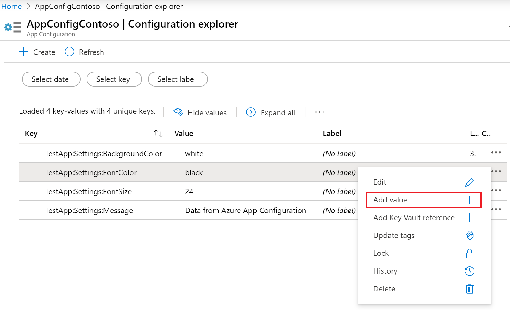Open the Select key filter
This screenshot has width=510, height=310.
114,79
